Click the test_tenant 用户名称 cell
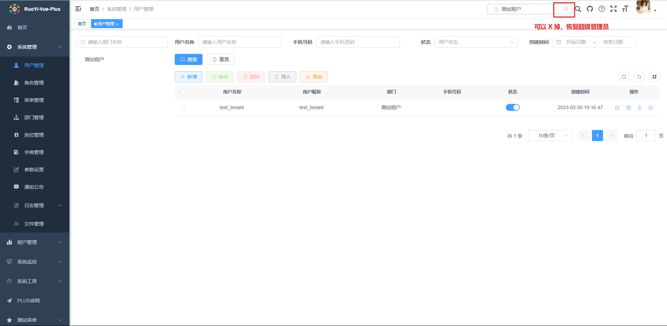This screenshot has width=667, height=326. [232, 107]
